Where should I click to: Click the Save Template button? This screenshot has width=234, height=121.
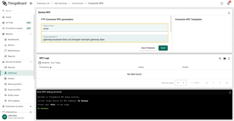(x=148, y=48)
